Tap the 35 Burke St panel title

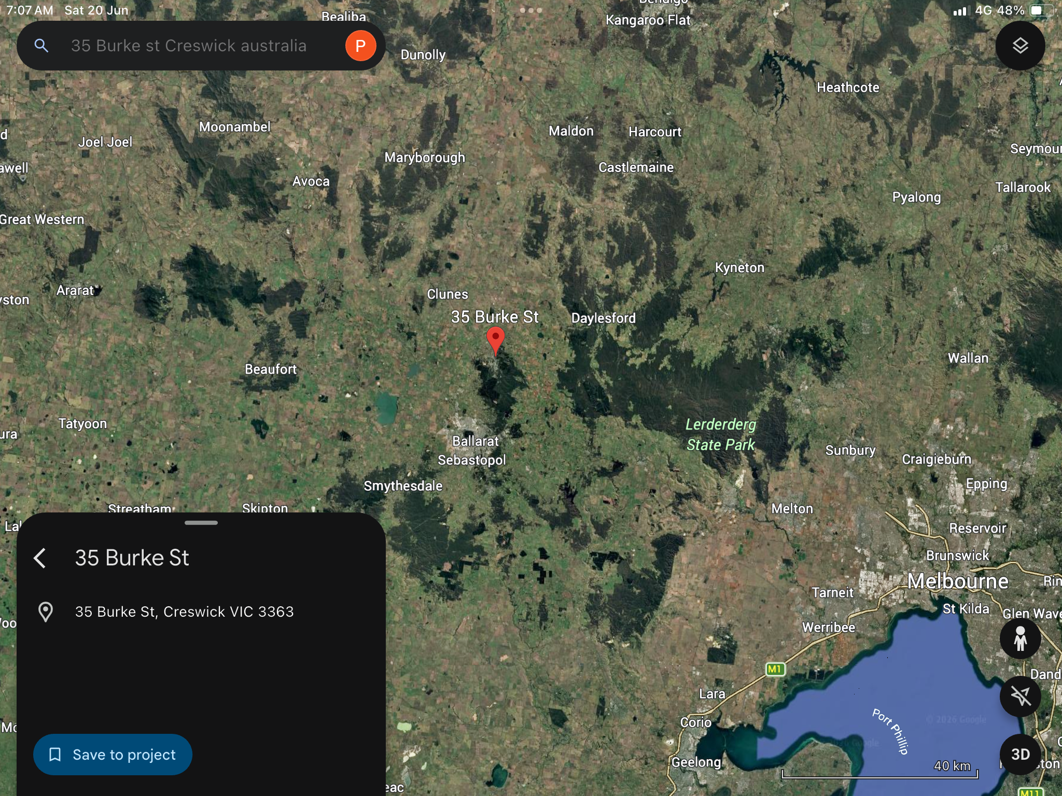click(132, 558)
